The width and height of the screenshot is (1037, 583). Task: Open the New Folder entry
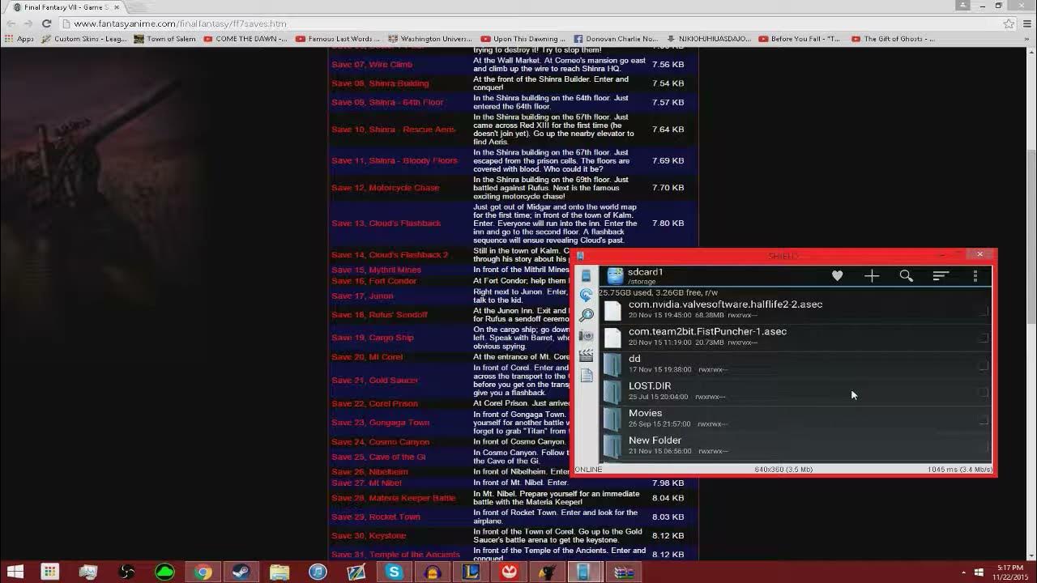pyautogui.click(x=796, y=446)
